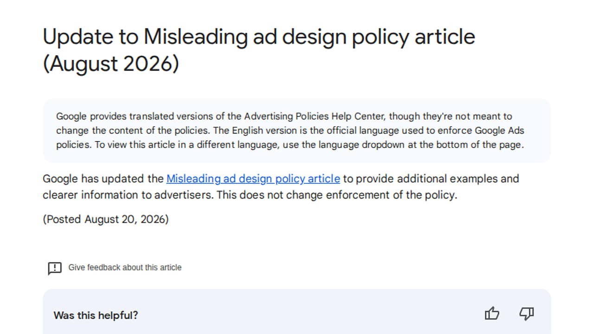The width and height of the screenshot is (594, 334).
Task: Select Give feedback about this article text
Action: (x=125, y=267)
